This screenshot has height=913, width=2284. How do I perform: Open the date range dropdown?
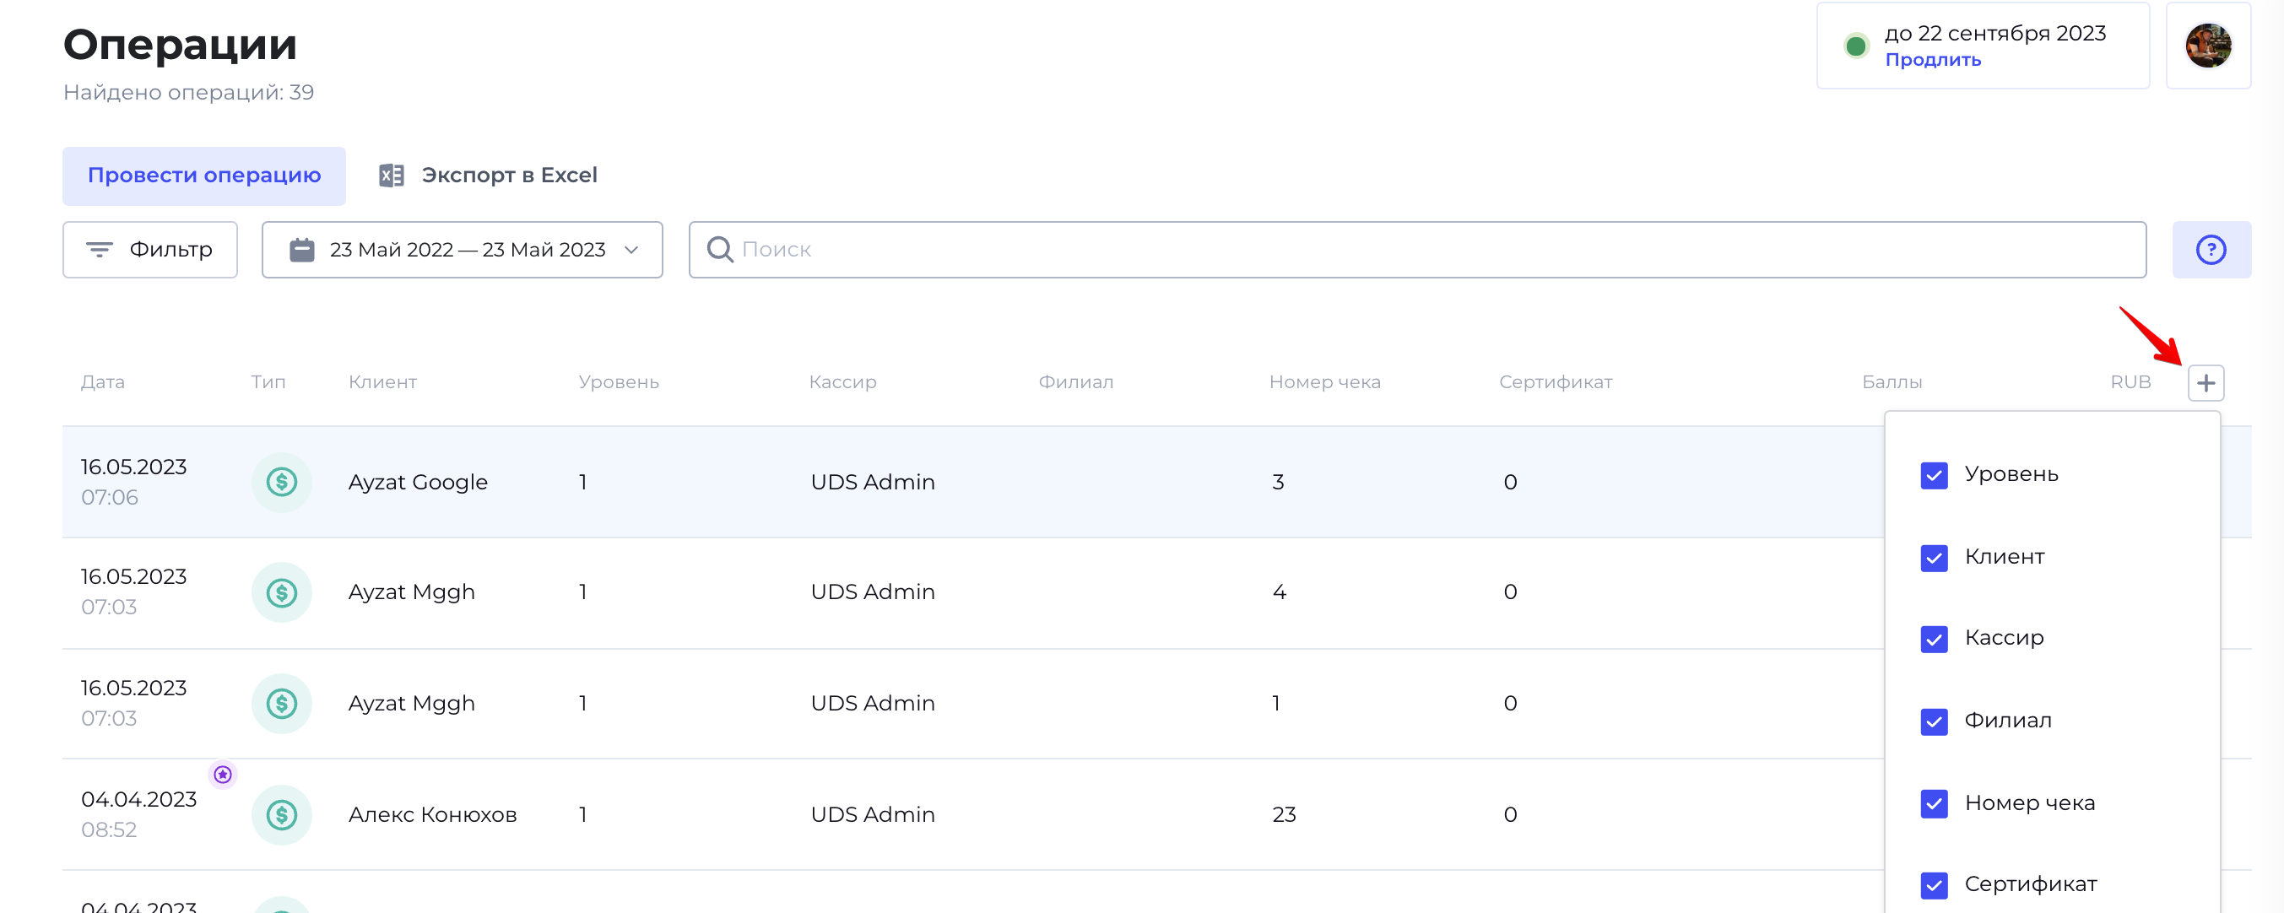tap(462, 250)
